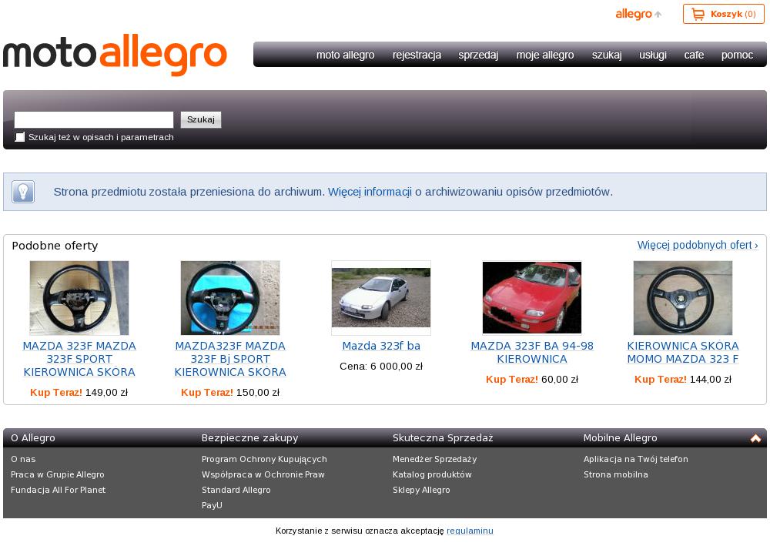770x546 pixels.
Task: Click the search text input field
Action: [94, 119]
